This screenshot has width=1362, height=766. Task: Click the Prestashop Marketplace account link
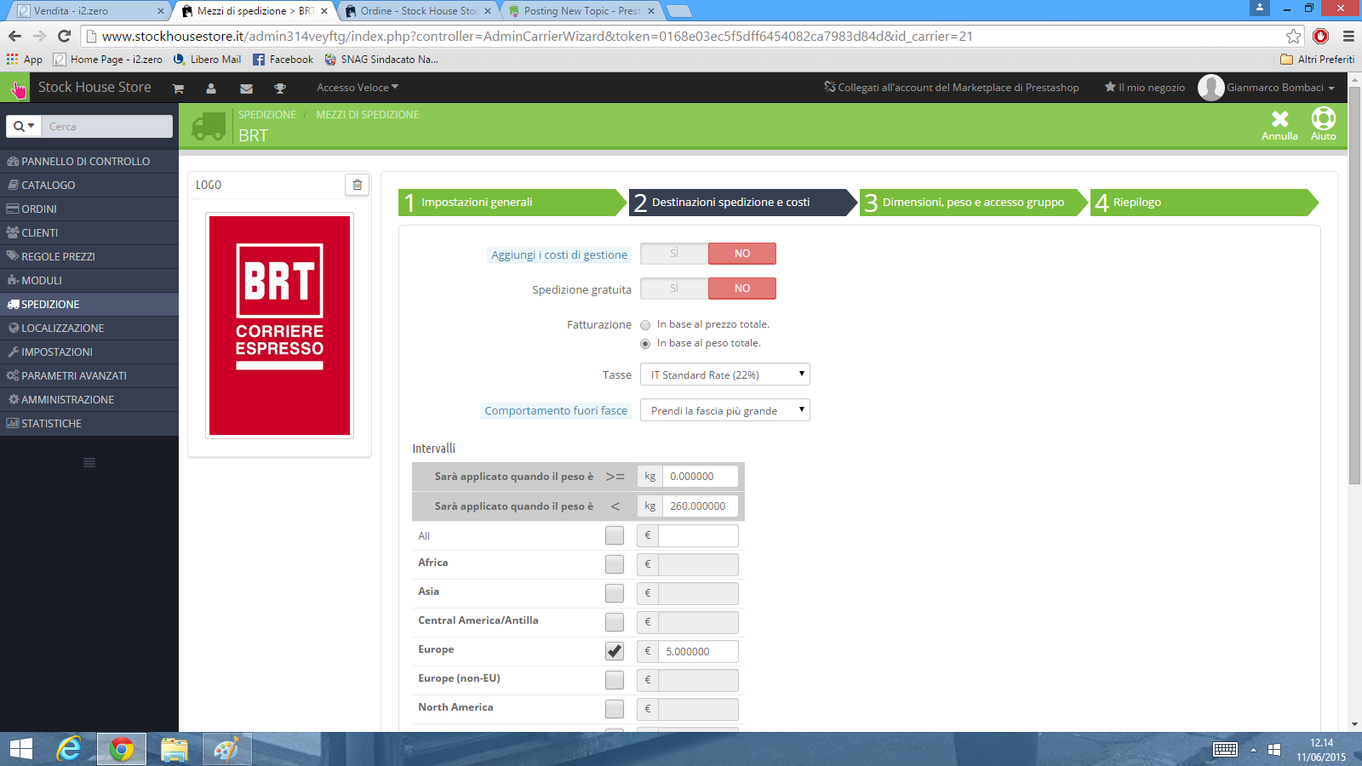coord(952,88)
